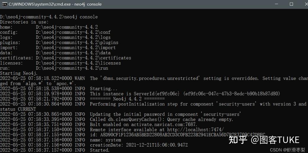This screenshot has width=308, height=153.
Task: Click the window title 'cmd.exe - neo4j console'
Action: coord(55,4)
